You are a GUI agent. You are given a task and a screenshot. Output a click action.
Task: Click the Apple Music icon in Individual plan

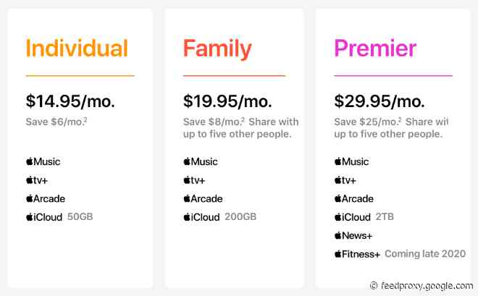click(x=43, y=161)
